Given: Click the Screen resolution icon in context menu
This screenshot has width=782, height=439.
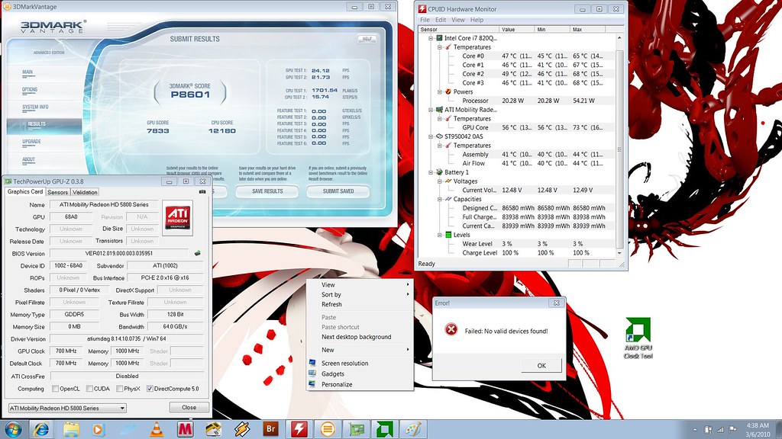Looking at the screenshot, I should click(312, 363).
